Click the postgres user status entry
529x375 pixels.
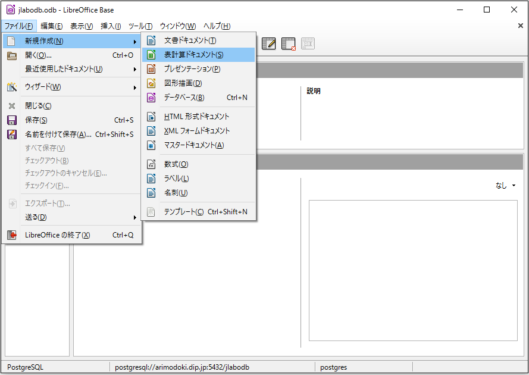[x=333, y=367]
